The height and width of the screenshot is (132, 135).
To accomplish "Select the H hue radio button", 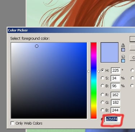I will 102,70.
